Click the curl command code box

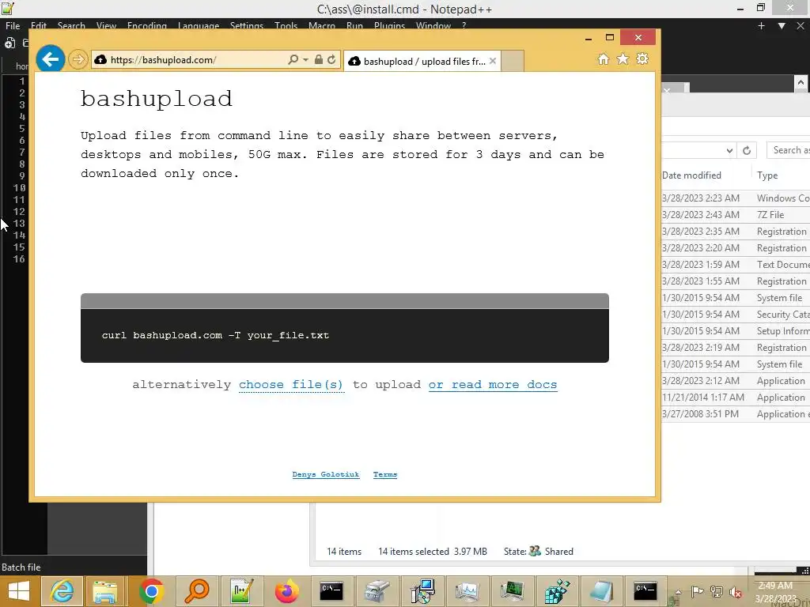345,335
